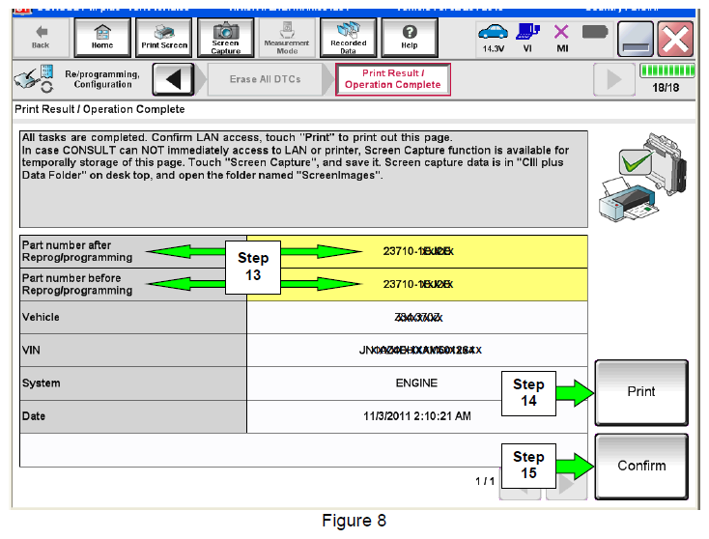
Task: Click the Print Screen toolbar icon
Action: (x=164, y=36)
